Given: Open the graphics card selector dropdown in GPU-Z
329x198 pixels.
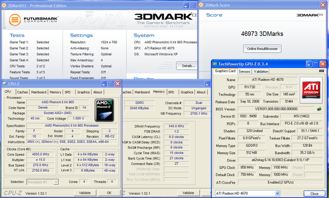Looking at the screenshot, I should tap(277, 193).
